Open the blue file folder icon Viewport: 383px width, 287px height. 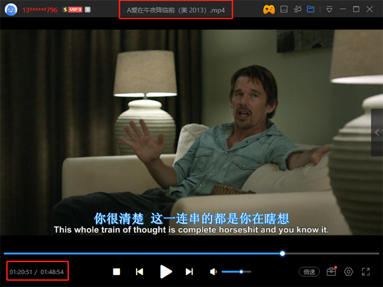pos(311,10)
